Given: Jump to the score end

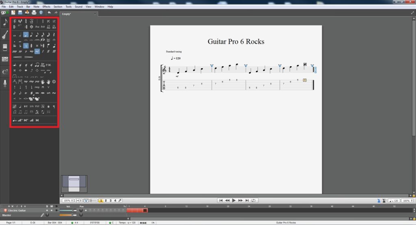Looking at the screenshot, I should click(x=247, y=200).
